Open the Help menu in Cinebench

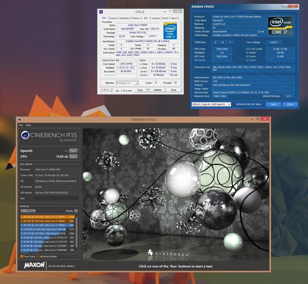[28, 125]
